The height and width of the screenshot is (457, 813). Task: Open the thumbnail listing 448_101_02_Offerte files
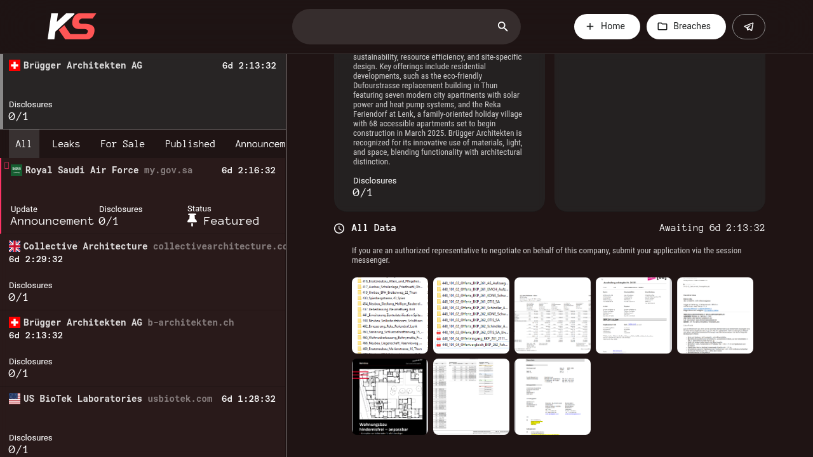(471, 315)
